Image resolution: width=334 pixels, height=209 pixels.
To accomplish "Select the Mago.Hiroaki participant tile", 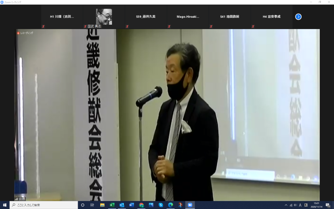I will 188,17.
